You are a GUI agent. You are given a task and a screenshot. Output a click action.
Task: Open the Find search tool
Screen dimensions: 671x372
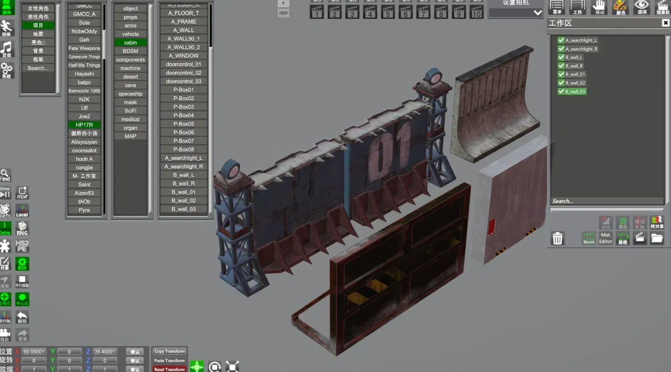[x=5, y=175]
